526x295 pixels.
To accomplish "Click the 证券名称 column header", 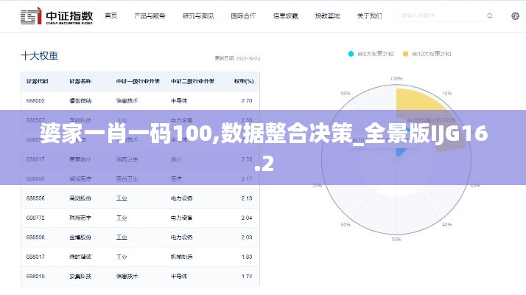I will pyautogui.click(x=80, y=81).
